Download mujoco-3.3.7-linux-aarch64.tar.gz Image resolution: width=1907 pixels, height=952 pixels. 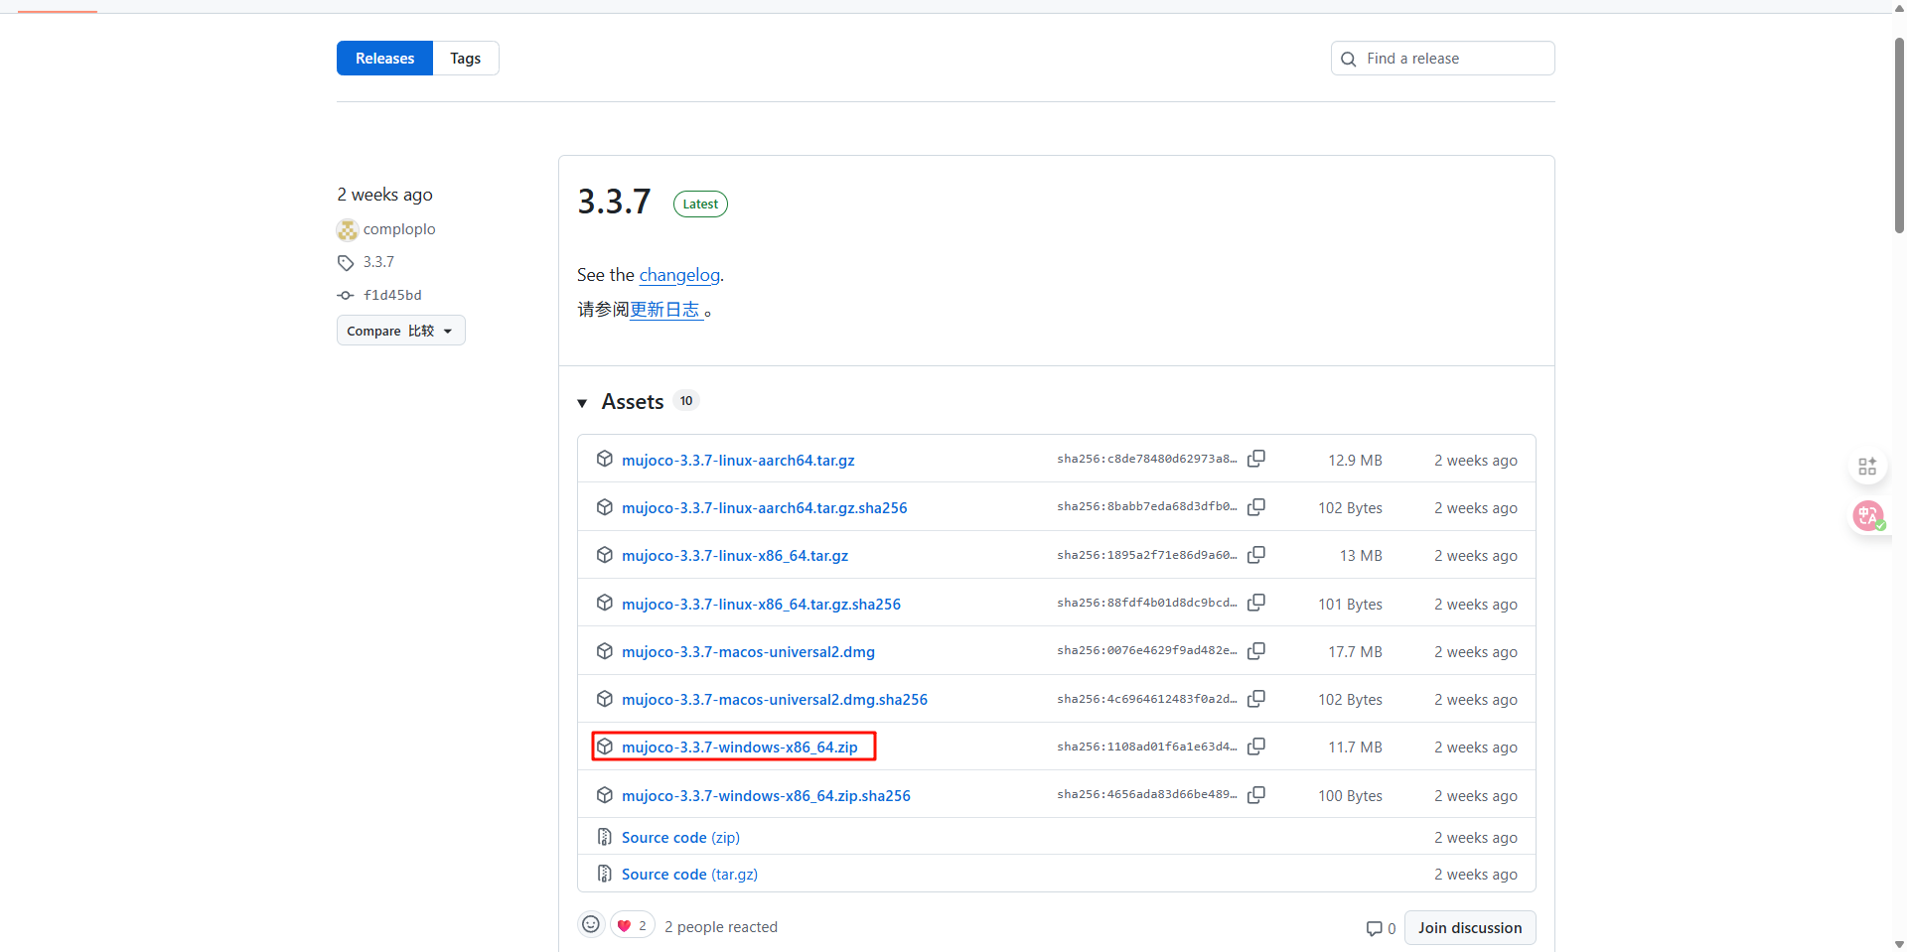point(738,461)
